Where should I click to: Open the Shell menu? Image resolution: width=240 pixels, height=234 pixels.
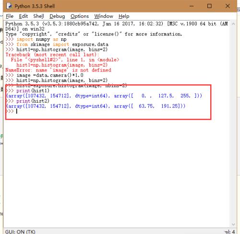pyautogui.click(x=38, y=16)
